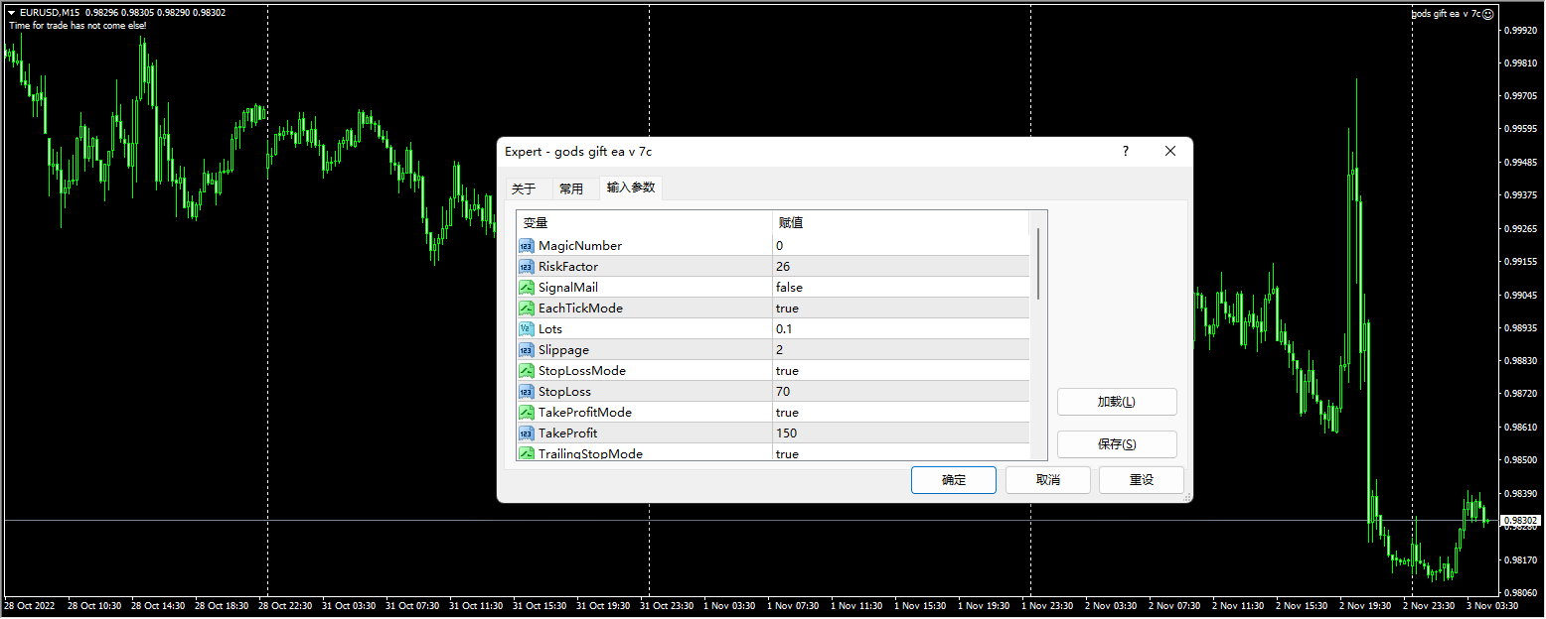Viewport: 1546px width, 619px height.
Task: Click the MagicNumber variable icon
Action: click(527, 245)
